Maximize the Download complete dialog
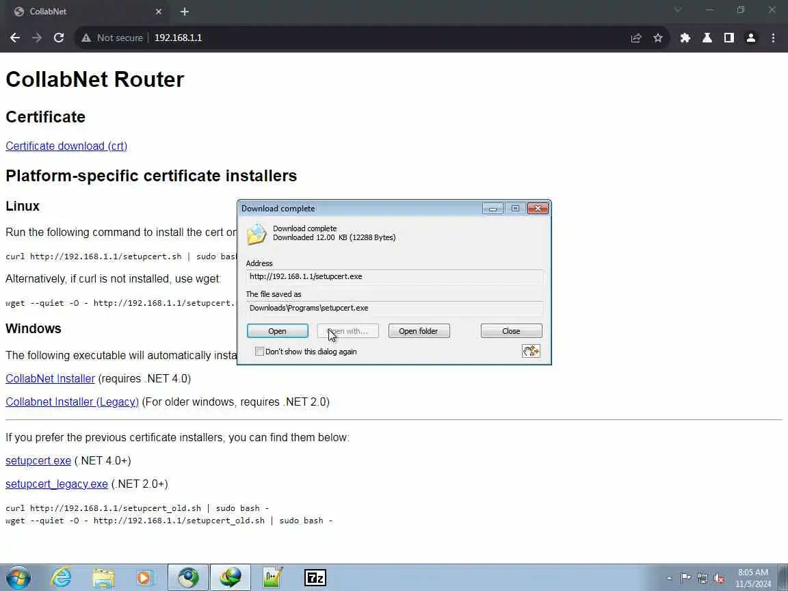 pos(515,209)
